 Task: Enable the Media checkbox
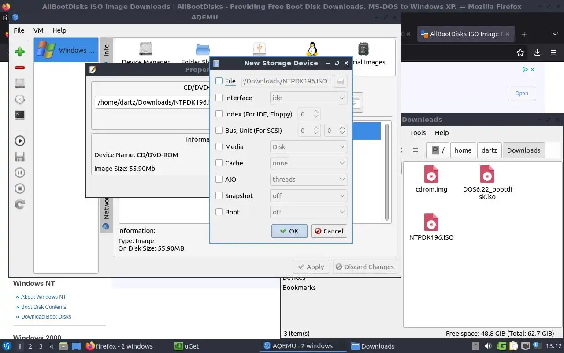(219, 147)
